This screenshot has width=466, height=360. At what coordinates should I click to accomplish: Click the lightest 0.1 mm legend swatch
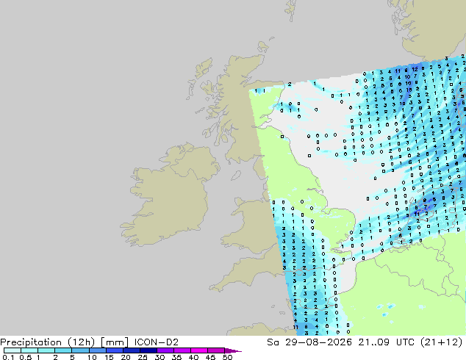12,350
